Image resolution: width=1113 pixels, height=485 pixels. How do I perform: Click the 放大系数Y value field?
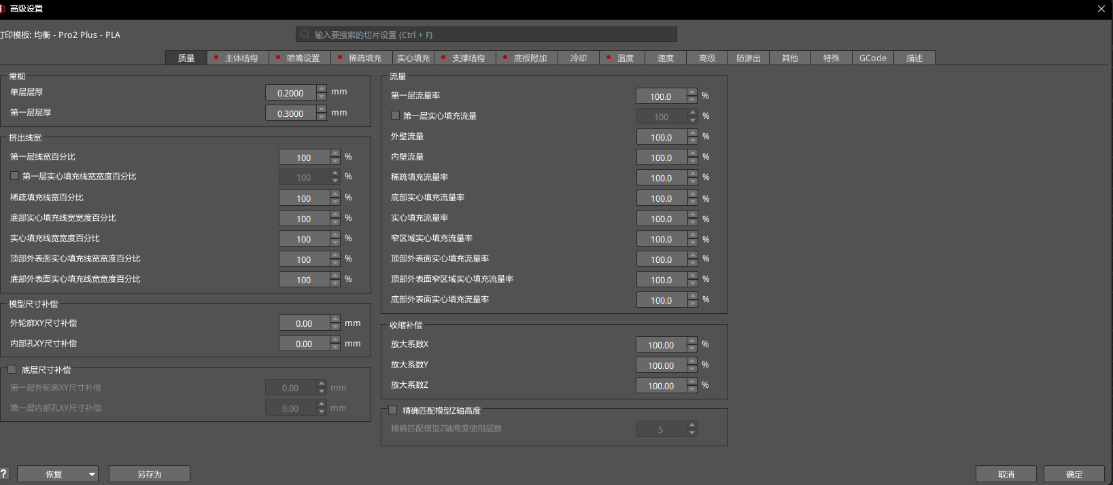click(662, 365)
